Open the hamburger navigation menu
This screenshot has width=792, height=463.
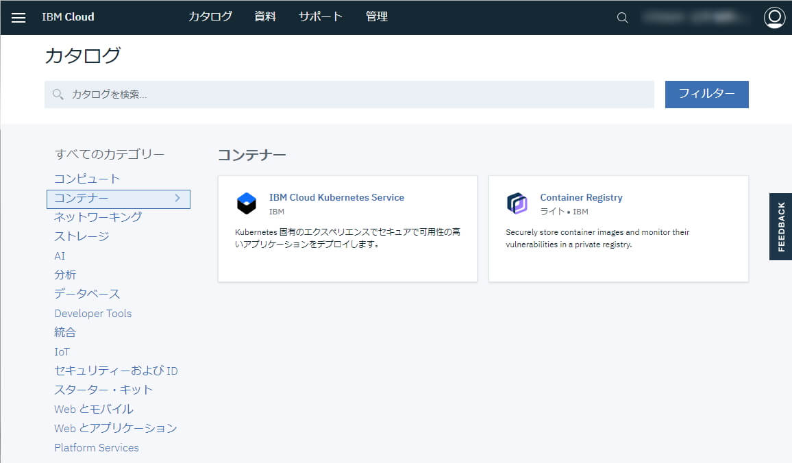[x=18, y=18]
